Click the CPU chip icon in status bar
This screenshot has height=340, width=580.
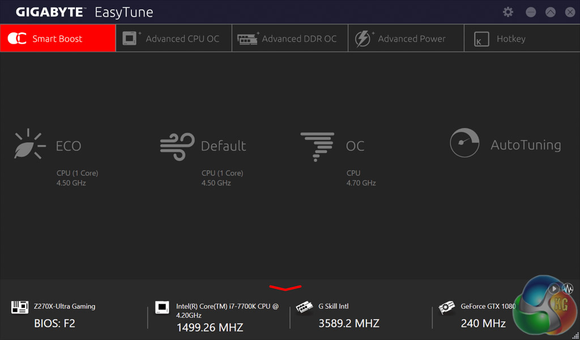(163, 308)
